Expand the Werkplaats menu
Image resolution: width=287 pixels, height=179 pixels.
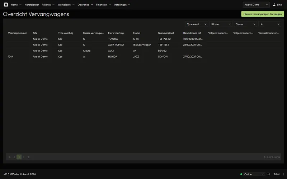tap(66, 5)
